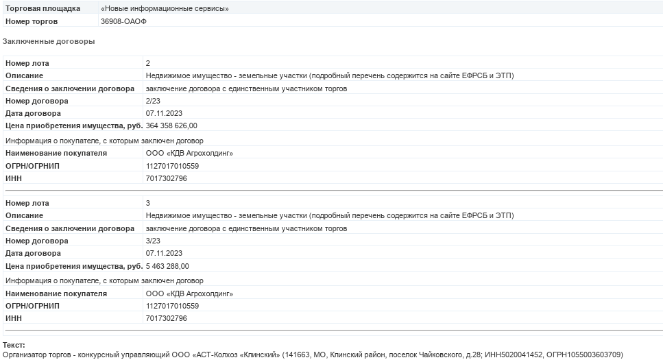The height and width of the screenshot is (360, 663).
Task: Click contract date 07.11.2023 for lot 3
Action: 164,253
